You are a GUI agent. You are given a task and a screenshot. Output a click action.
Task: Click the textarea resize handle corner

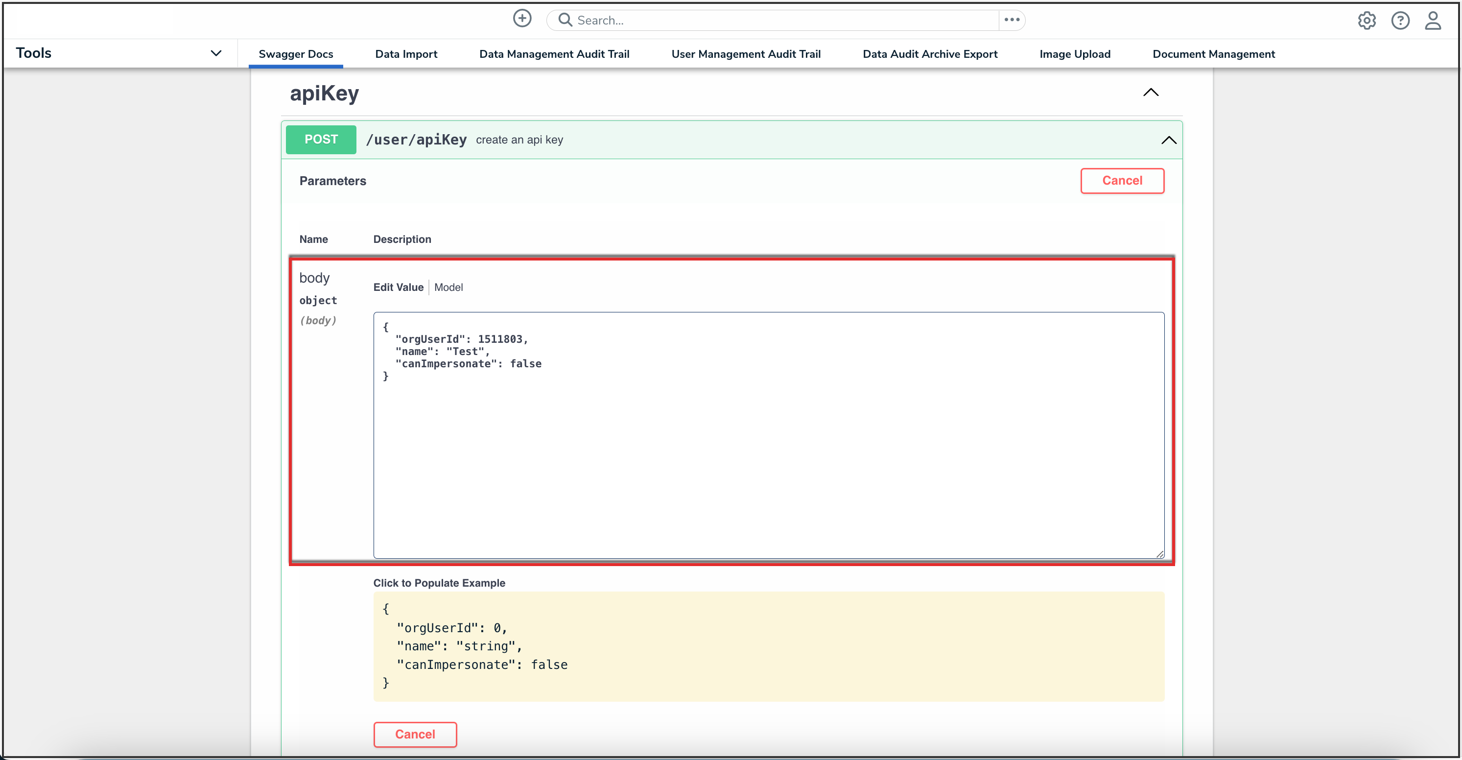[1159, 554]
